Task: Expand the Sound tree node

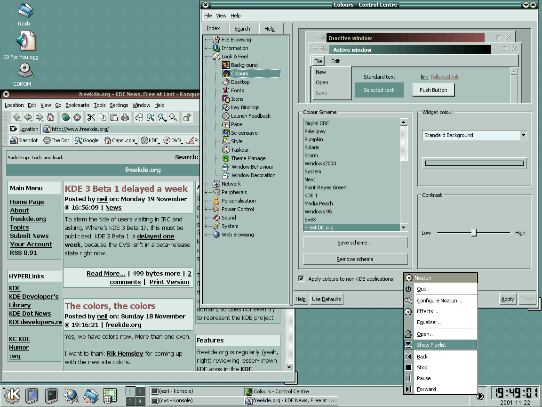Action: pyautogui.click(x=206, y=218)
